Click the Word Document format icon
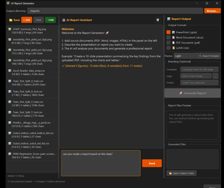This screenshot has width=224, height=188. tap(173, 38)
